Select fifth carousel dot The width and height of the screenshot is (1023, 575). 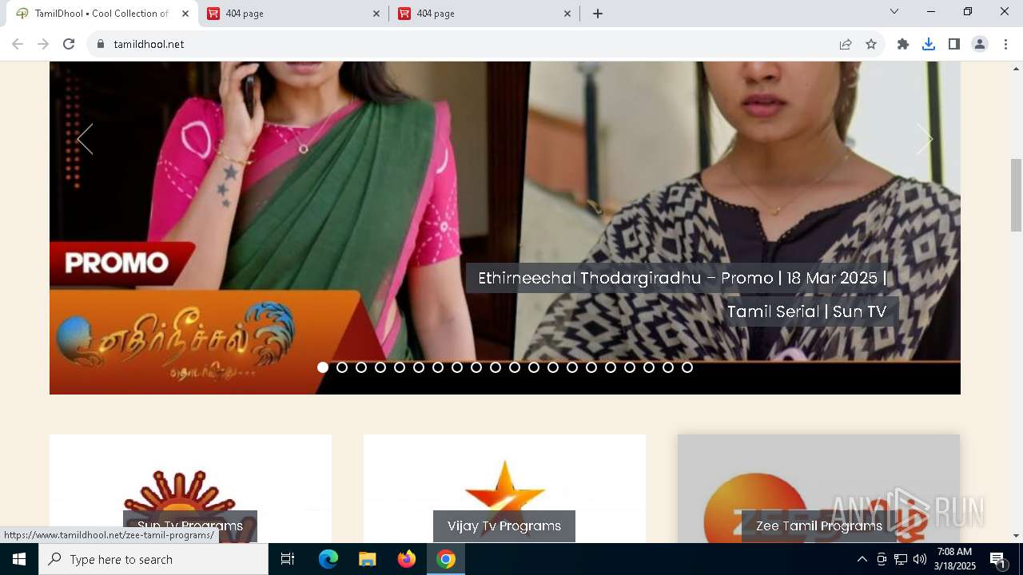(400, 367)
